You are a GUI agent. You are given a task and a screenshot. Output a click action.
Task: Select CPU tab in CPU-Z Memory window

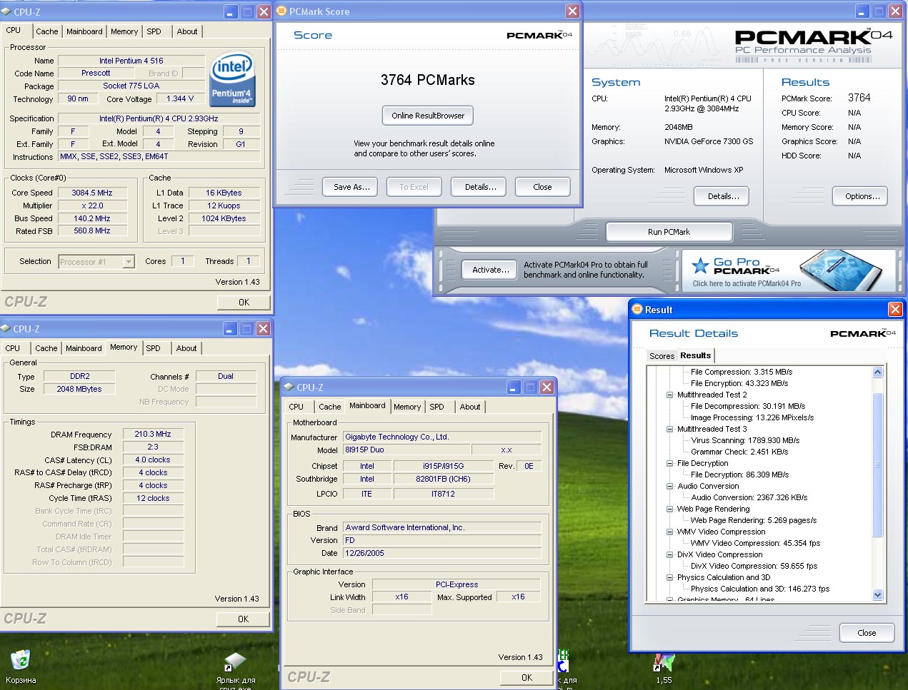pos(13,348)
